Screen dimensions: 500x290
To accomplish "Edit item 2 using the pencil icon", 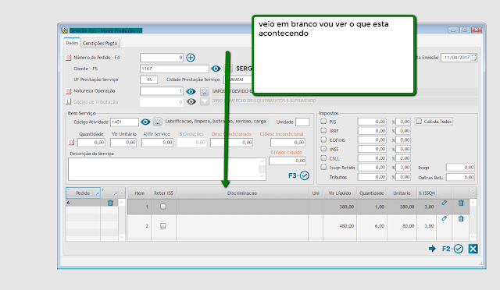I will [445, 218].
